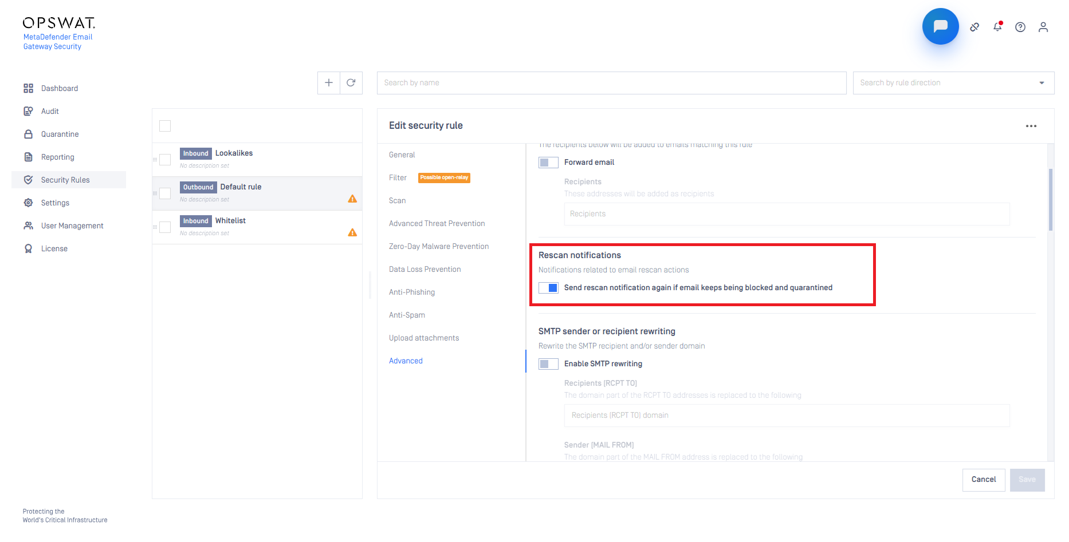Click the link connection icon in header
The image size is (1069, 542).
pyautogui.click(x=974, y=27)
